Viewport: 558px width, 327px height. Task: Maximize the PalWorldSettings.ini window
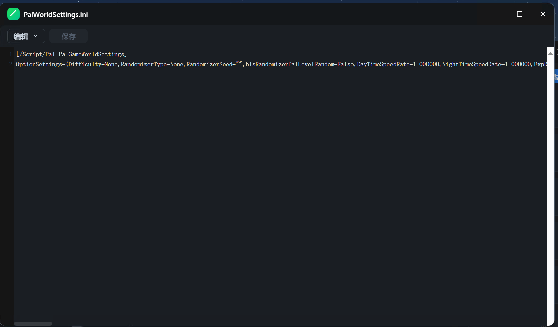[520, 14]
